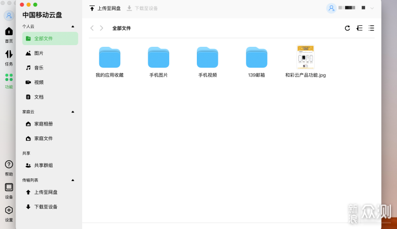This screenshot has height=229, width=397.
Task: Click the 中国移动云盘 app title
Action: click(x=42, y=15)
